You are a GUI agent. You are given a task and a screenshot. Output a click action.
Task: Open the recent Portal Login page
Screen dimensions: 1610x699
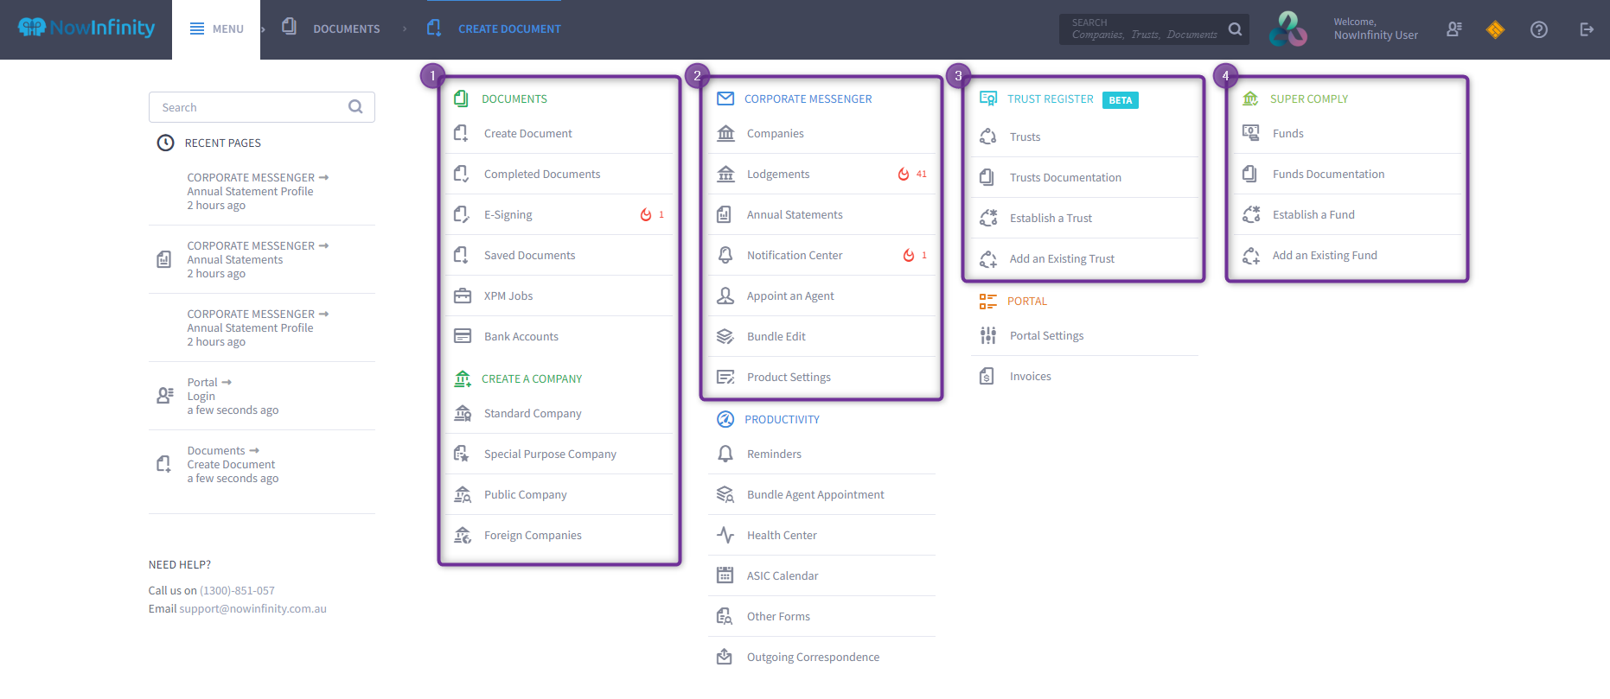(201, 397)
